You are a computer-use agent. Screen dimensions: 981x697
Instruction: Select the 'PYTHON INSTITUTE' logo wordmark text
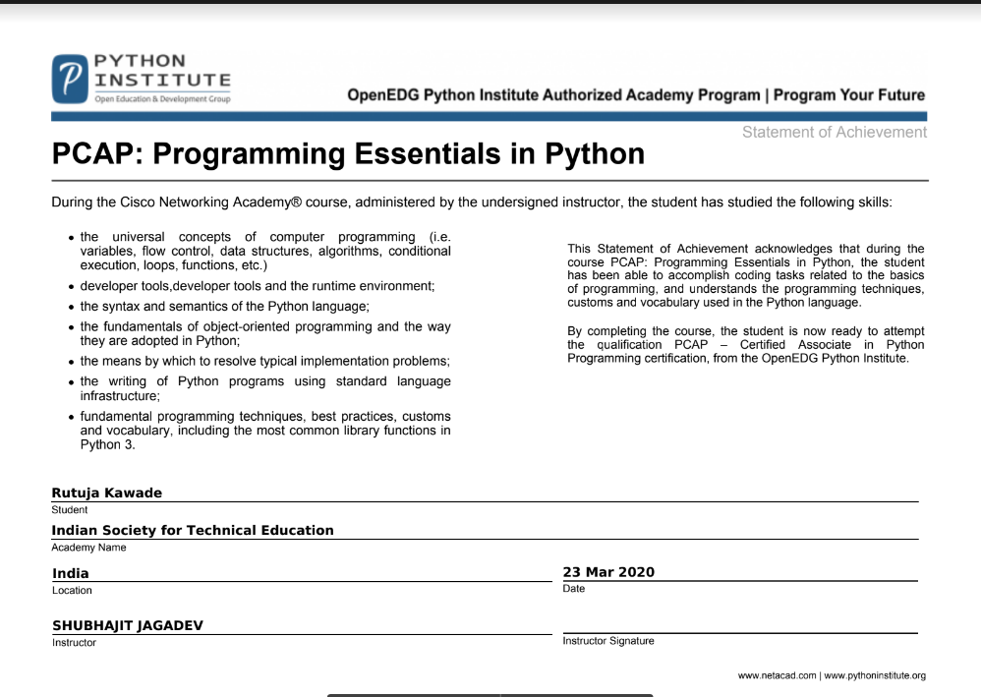(x=162, y=71)
